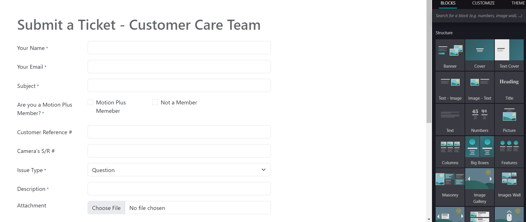Choose the Text Cover block

coord(509,55)
